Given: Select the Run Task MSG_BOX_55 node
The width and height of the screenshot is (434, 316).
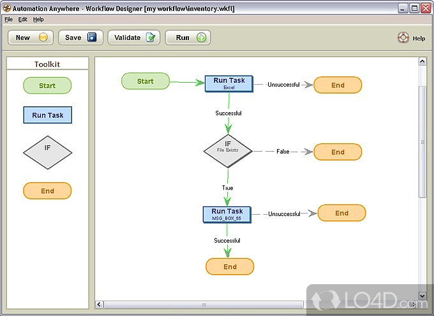Looking at the screenshot, I should click(227, 215).
